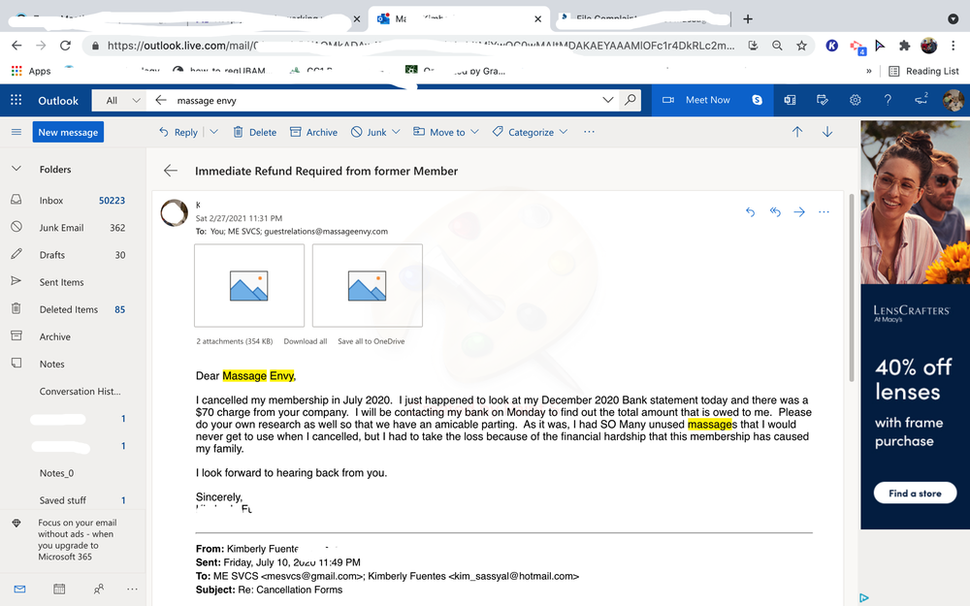
Task: Click the Reply all arrow in message
Action: pyautogui.click(x=775, y=211)
